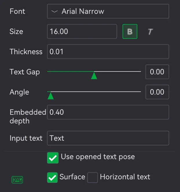Click the Angle slider triangle handle

pyautogui.click(x=51, y=96)
